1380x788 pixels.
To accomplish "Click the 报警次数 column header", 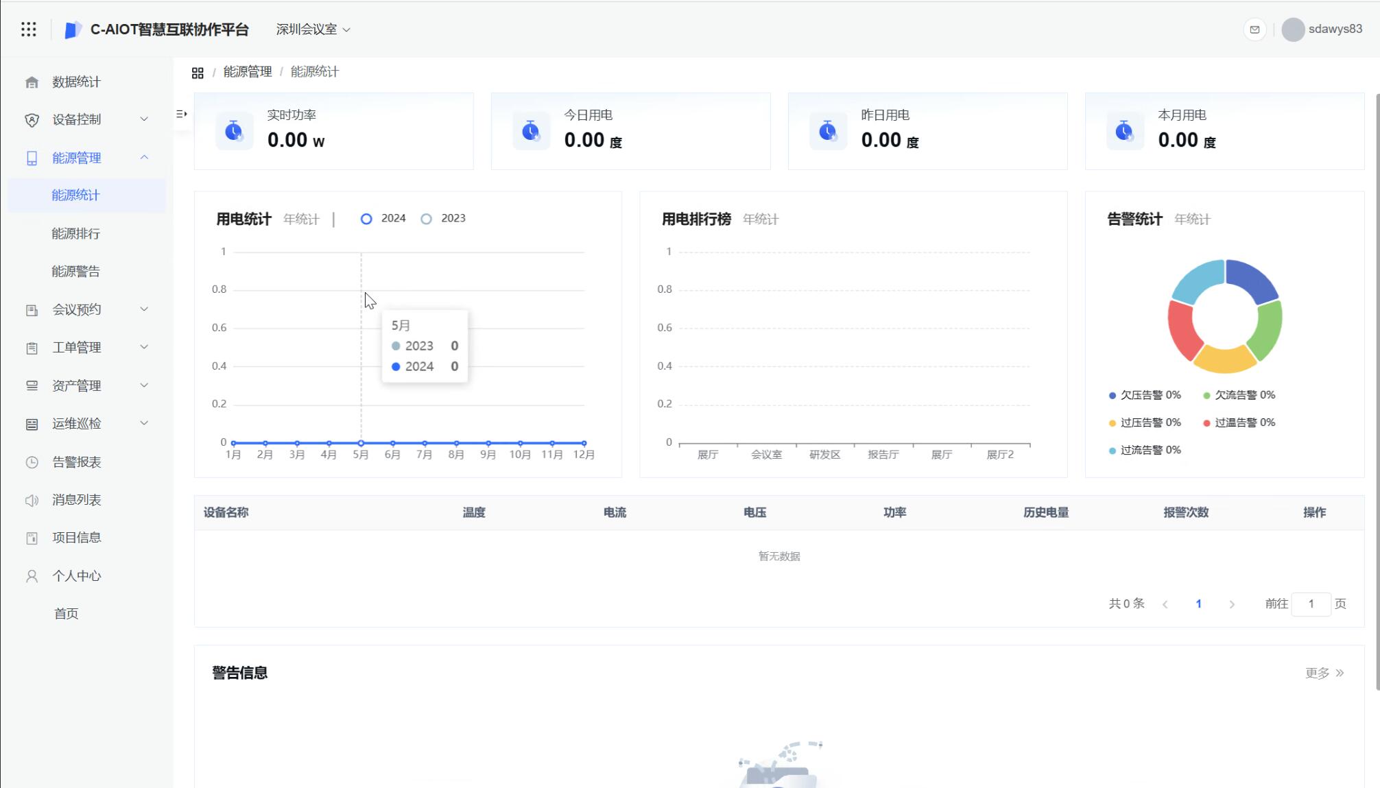I will click(1186, 513).
